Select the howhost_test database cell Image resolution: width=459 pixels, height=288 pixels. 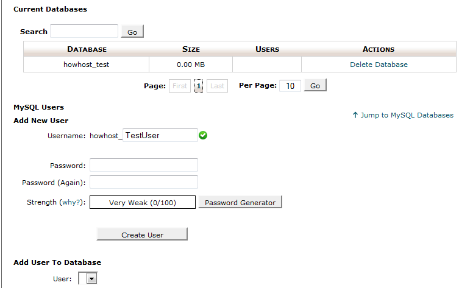[87, 65]
